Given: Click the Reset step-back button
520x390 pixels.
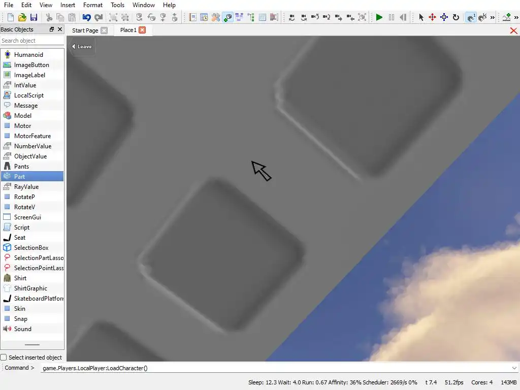Looking at the screenshot, I should [403, 17].
